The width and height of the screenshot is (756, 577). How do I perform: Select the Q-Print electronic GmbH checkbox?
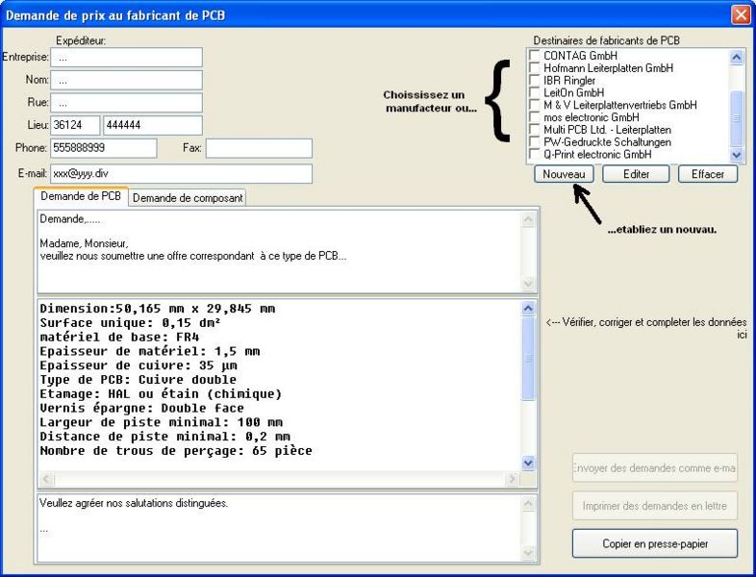(x=535, y=154)
